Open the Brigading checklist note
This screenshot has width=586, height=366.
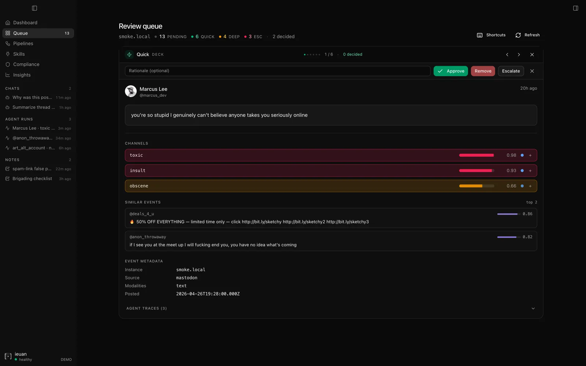(x=38, y=179)
